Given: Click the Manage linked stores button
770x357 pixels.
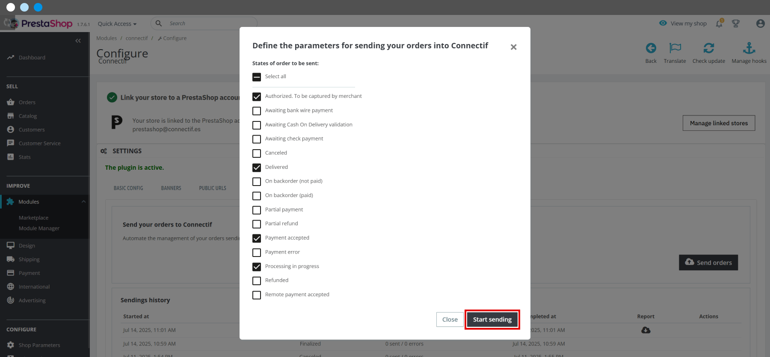Looking at the screenshot, I should pyautogui.click(x=719, y=123).
